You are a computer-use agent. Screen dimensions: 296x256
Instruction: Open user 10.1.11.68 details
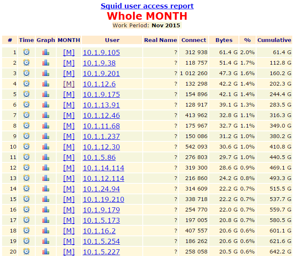(x=101, y=126)
